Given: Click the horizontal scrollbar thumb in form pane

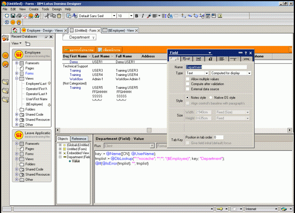Looking at the screenshot, I should pyautogui.click(x=149, y=130).
